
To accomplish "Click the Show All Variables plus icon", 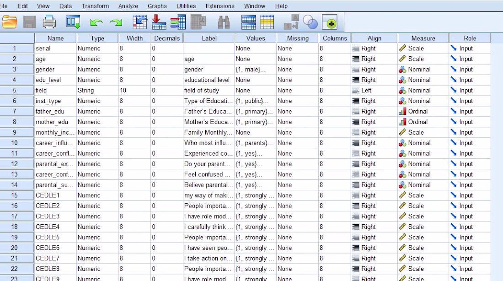I will tap(330, 22).
